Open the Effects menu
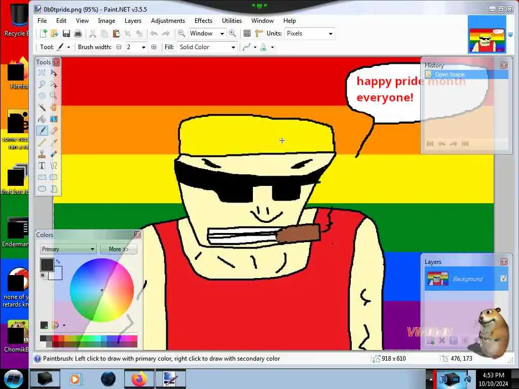The image size is (519, 389). (x=203, y=21)
